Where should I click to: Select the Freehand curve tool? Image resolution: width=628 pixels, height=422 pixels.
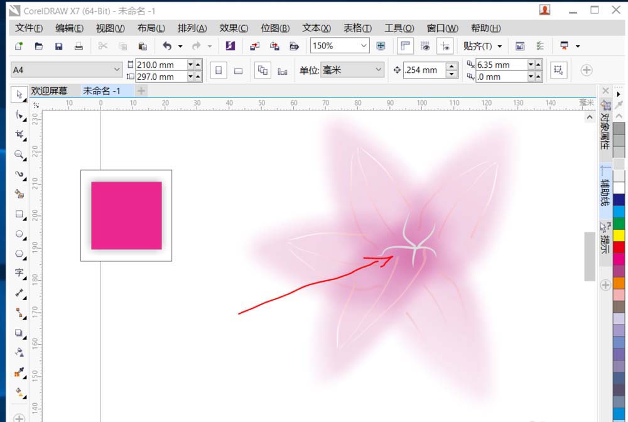[x=19, y=175]
